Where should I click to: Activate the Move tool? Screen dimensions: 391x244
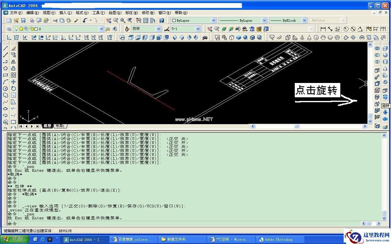[13, 82]
